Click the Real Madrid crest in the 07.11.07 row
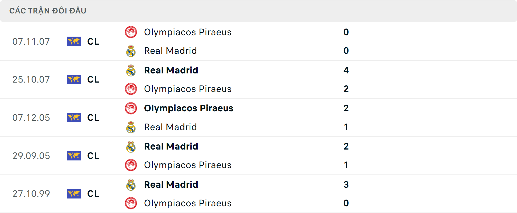 pos(131,51)
